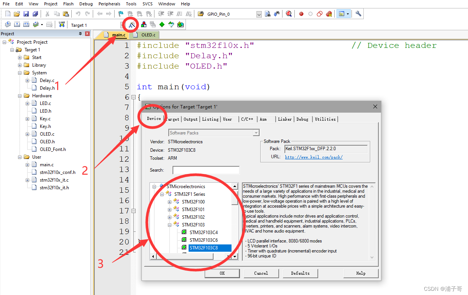Cancel the Options for Target dialog
This screenshot has width=468, height=295.
pos(261,273)
